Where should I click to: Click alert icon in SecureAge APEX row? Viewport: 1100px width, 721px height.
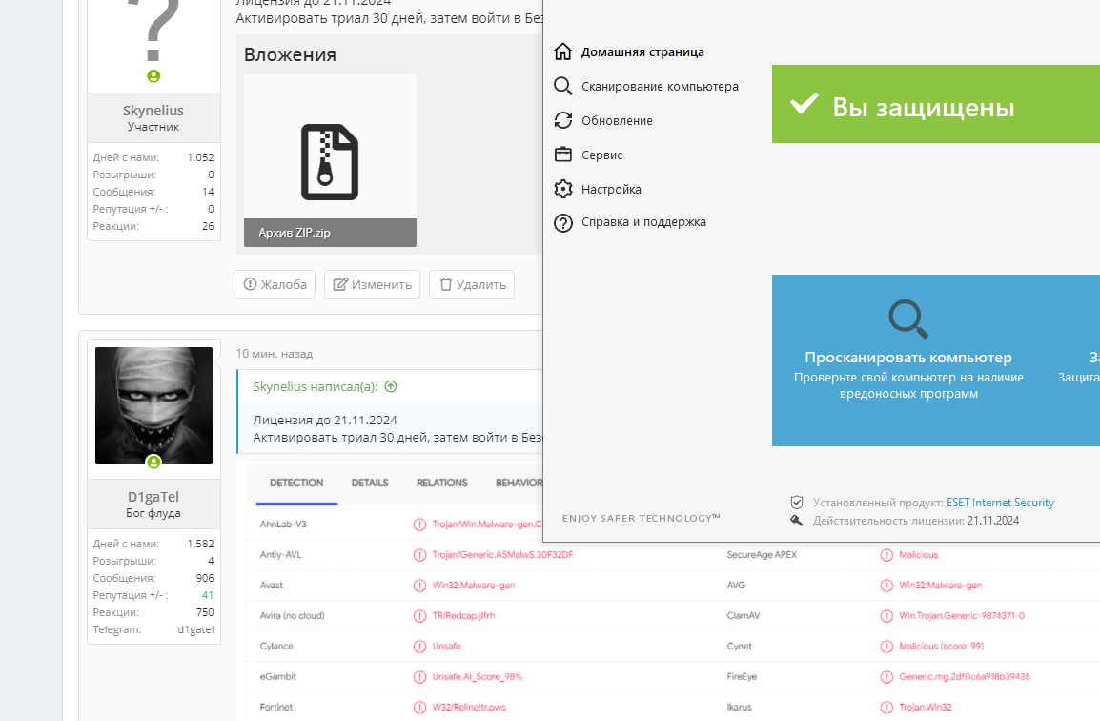tap(886, 555)
